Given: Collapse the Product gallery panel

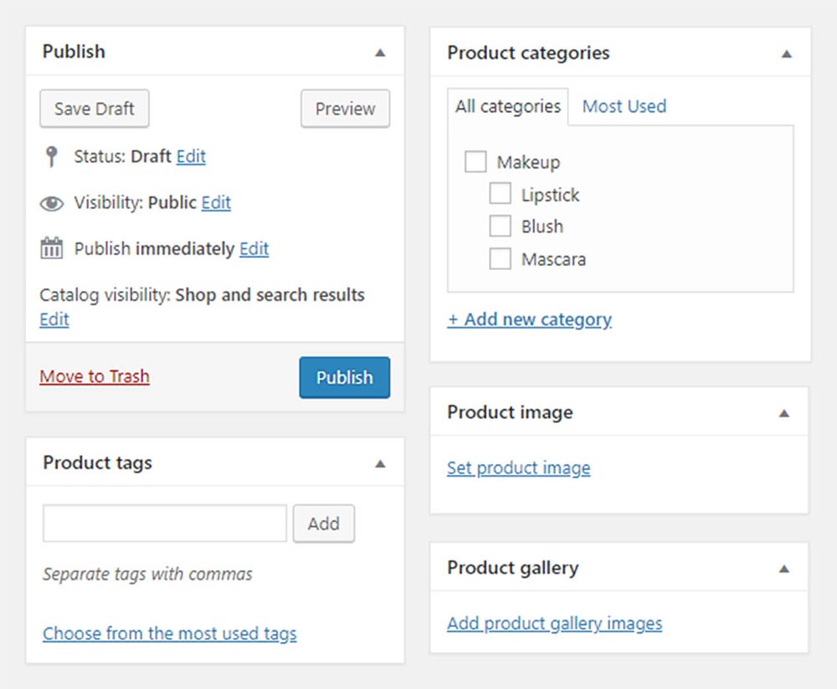Looking at the screenshot, I should click(x=784, y=569).
